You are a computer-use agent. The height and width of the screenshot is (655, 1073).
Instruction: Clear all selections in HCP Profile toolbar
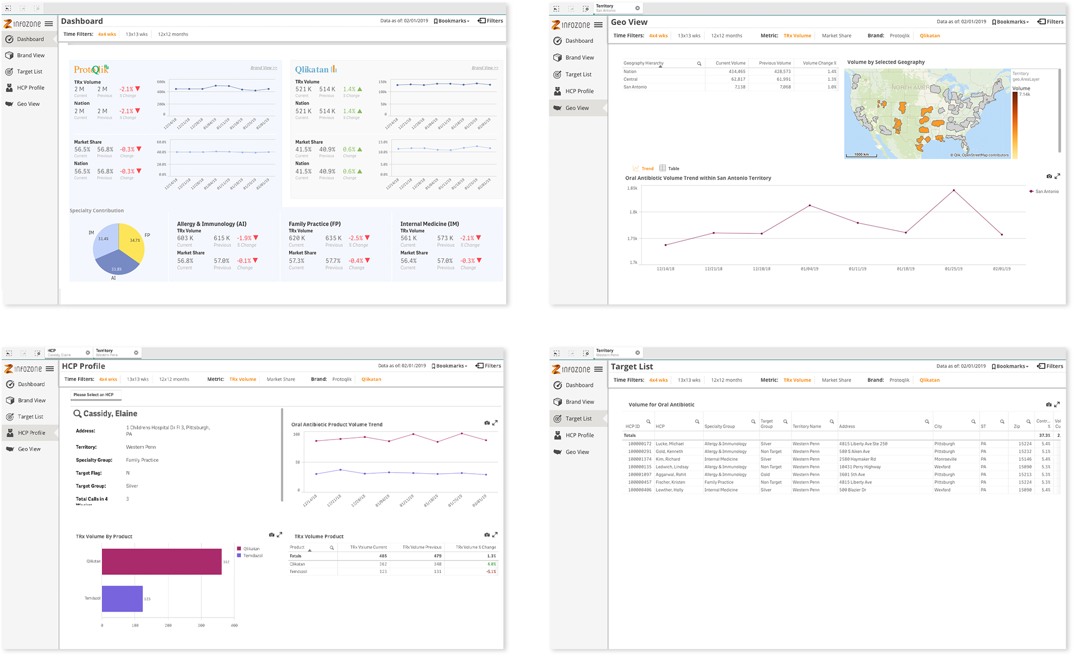37,353
